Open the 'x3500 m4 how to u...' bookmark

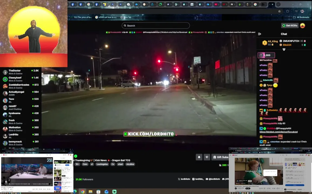coord(106,17)
